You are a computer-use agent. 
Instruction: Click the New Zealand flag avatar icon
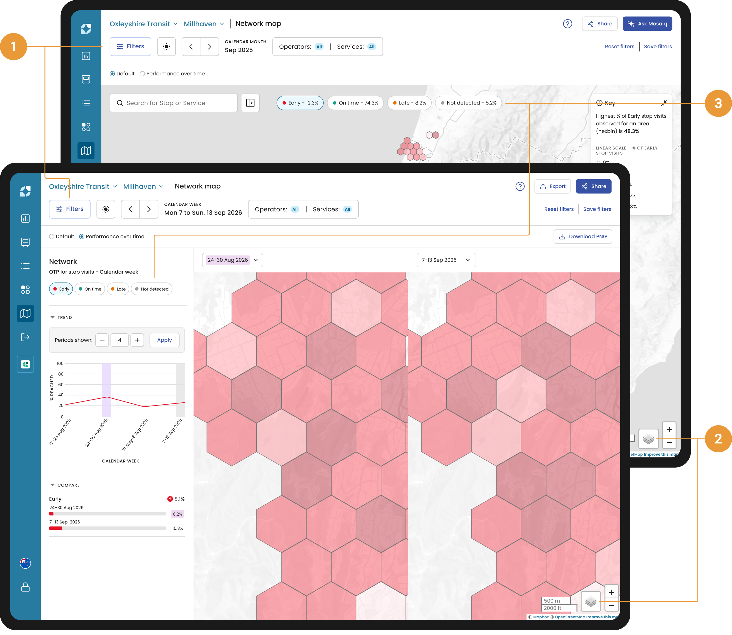click(25, 563)
